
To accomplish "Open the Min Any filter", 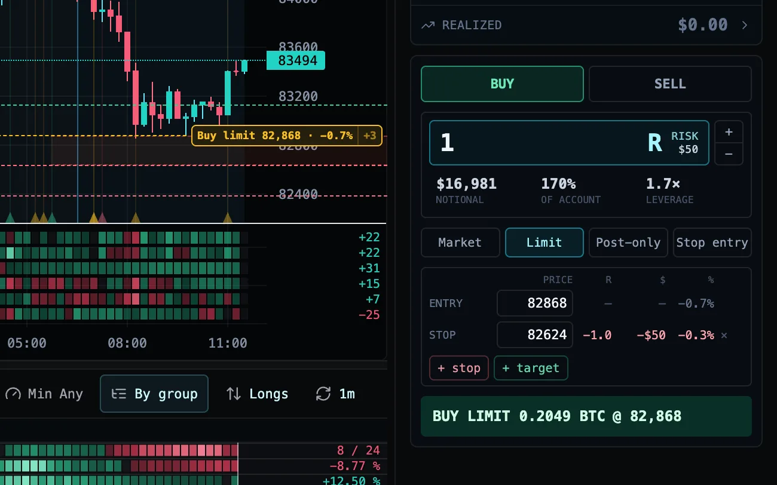I will (x=45, y=394).
